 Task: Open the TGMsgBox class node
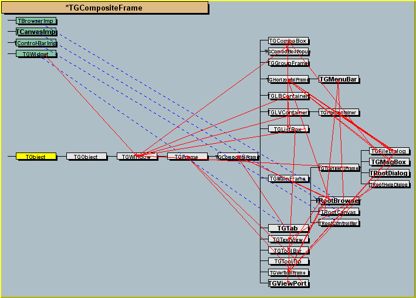[389, 162]
